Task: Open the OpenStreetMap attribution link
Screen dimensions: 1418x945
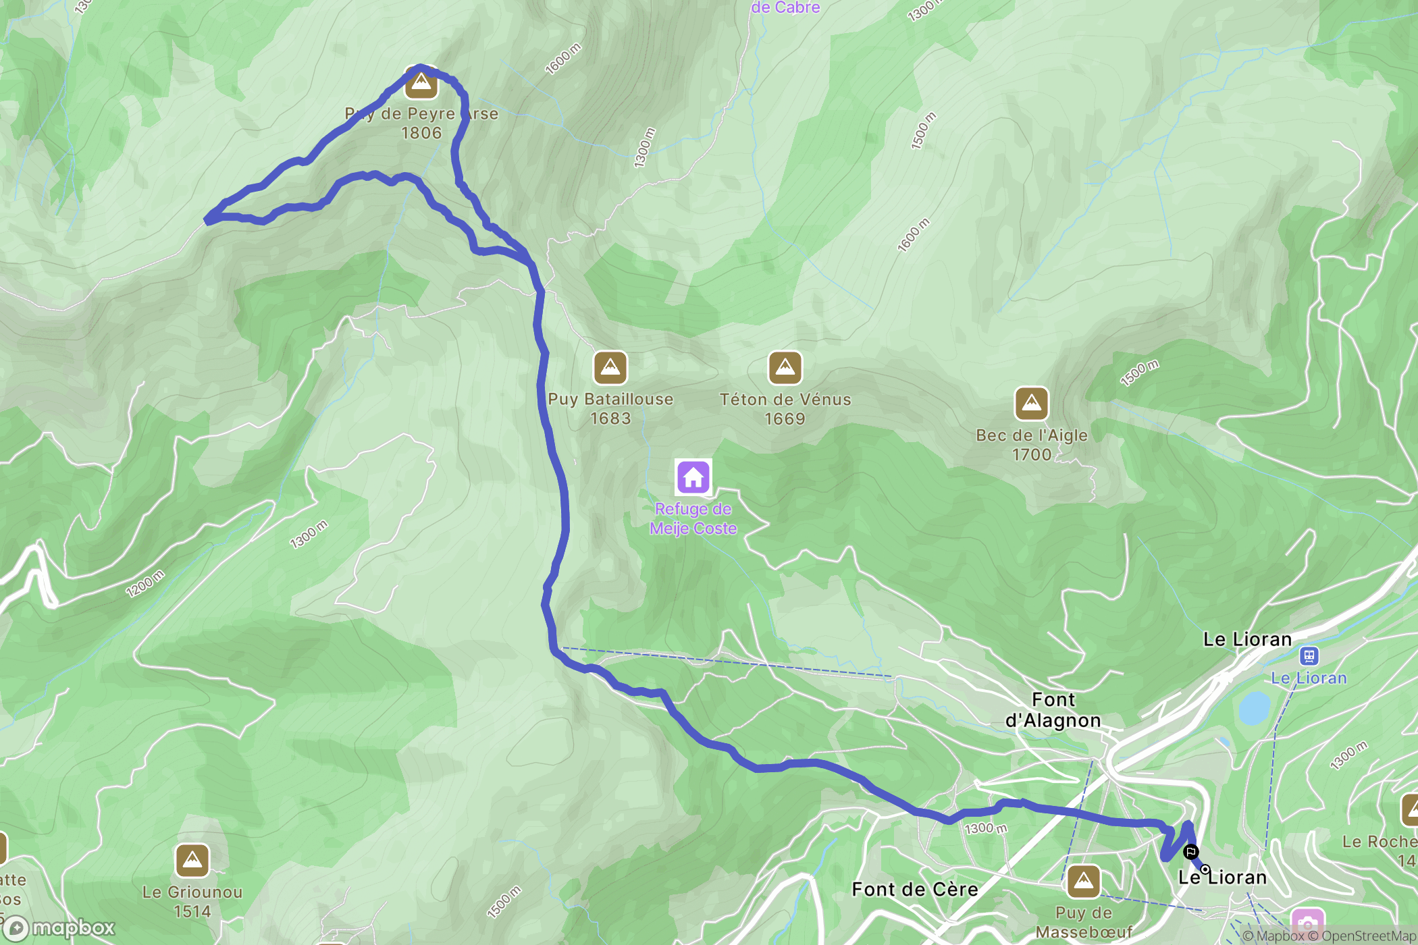Action: click(x=1369, y=936)
